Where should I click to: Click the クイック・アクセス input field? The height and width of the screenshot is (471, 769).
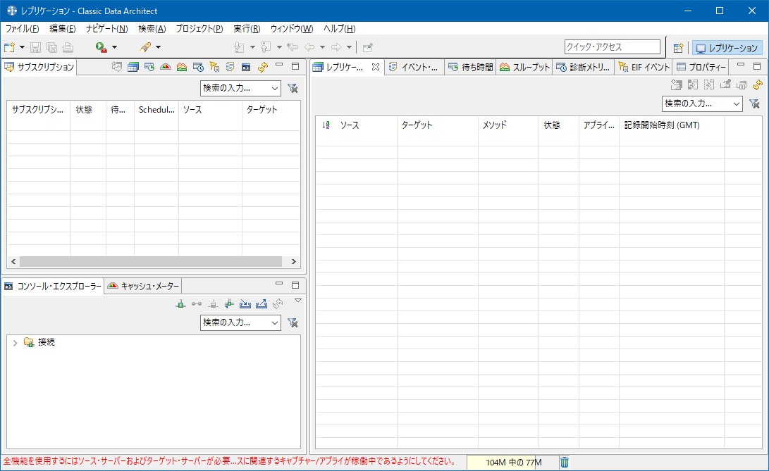point(612,47)
